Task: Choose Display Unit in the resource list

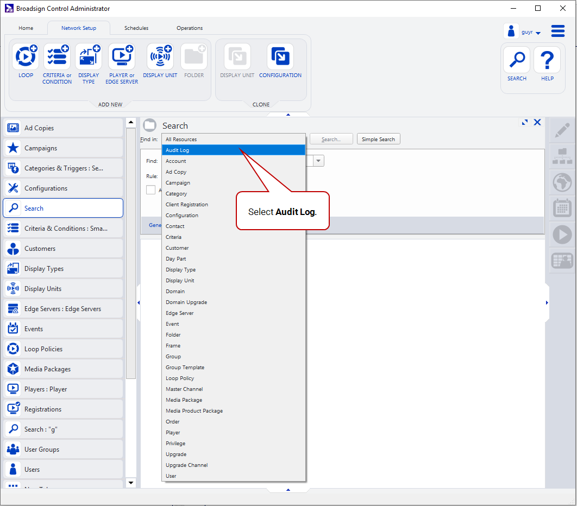Action: click(180, 281)
